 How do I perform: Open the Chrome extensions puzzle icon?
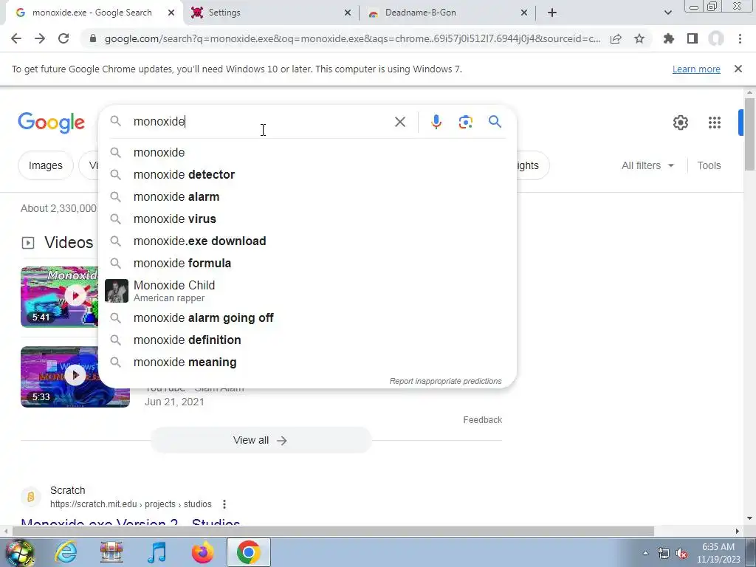[x=668, y=38]
